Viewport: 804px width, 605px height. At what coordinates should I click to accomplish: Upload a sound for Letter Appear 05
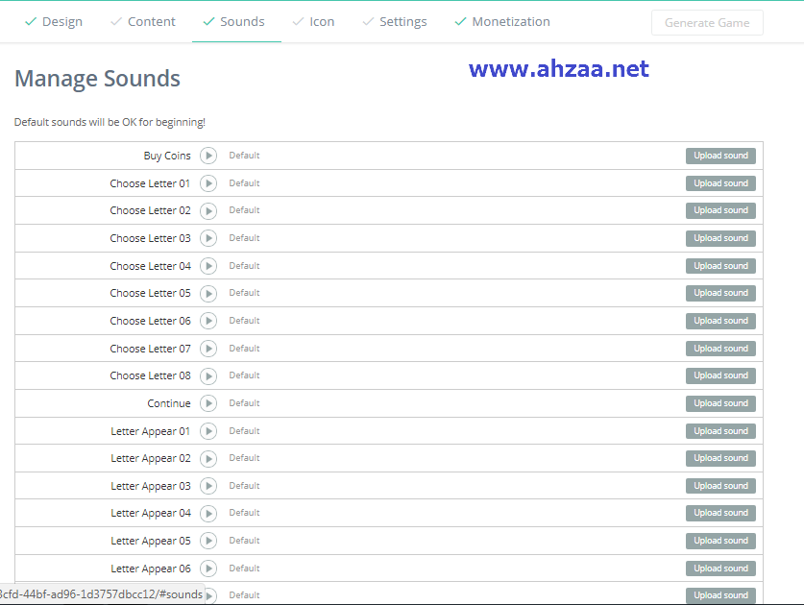pyautogui.click(x=720, y=541)
